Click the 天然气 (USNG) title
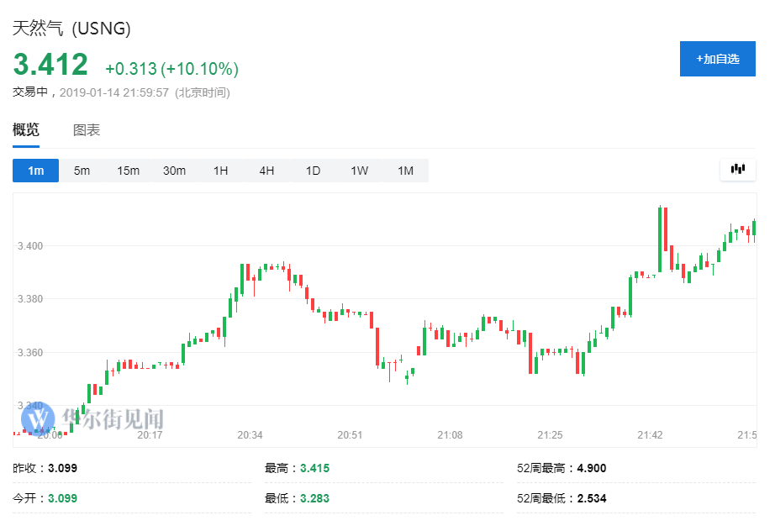The height and width of the screenshot is (531, 775). click(71, 28)
